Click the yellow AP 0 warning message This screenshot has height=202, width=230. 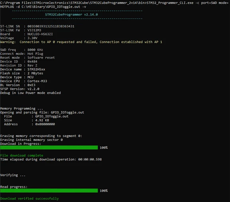click(x=81, y=42)
